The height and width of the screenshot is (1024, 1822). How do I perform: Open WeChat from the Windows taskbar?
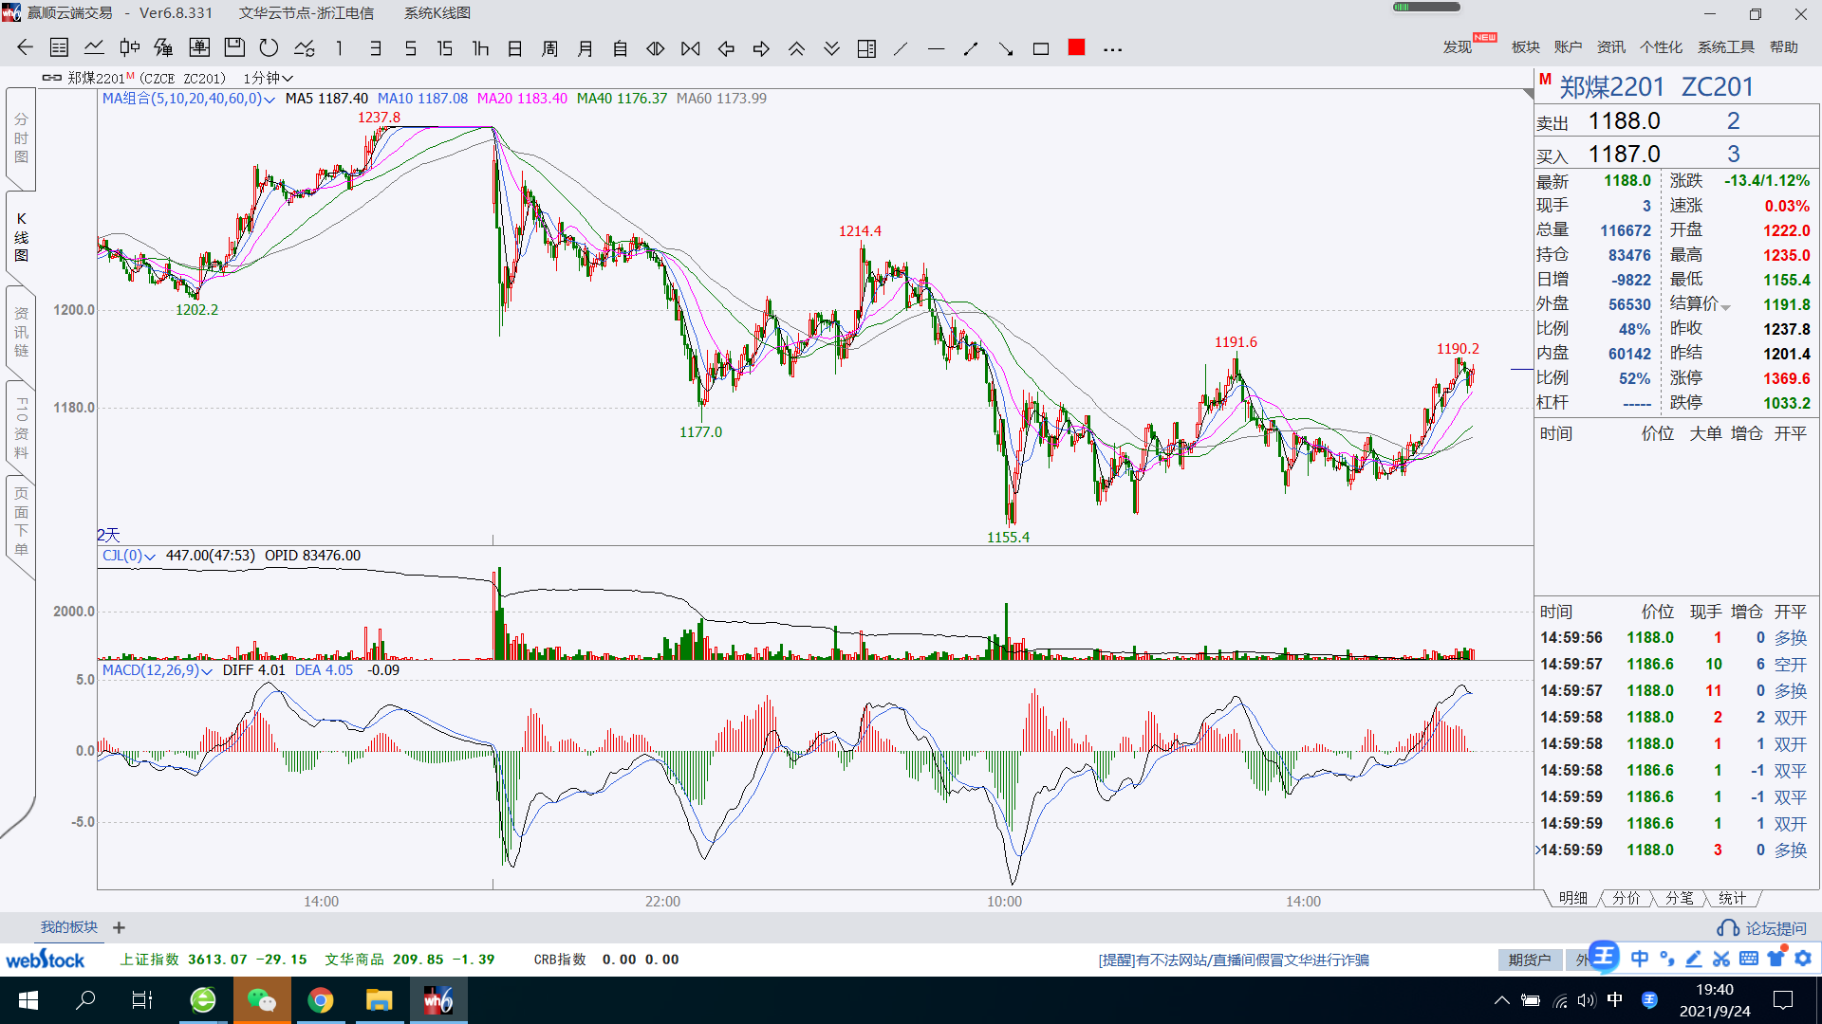[261, 1000]
